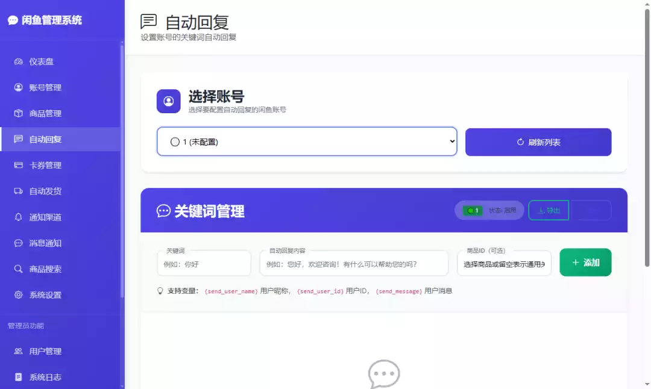651x389 pixels.
Task: Click the subtitle 设置账号的关键词自动回复
Action: click(x=188, y=37)
